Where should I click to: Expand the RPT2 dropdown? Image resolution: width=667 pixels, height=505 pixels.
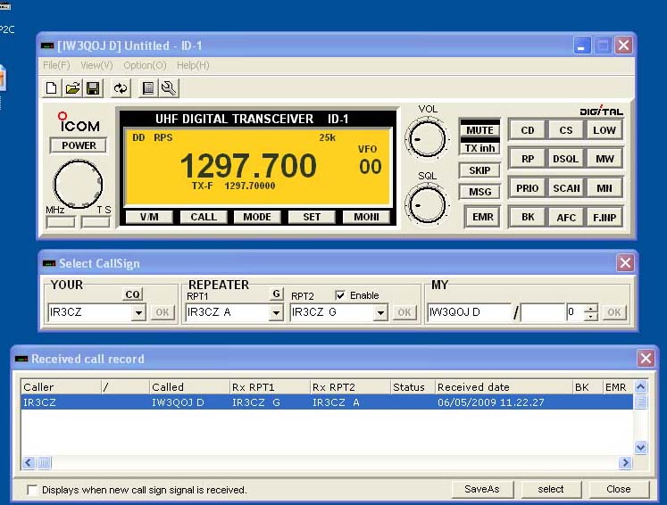[380, 313]
